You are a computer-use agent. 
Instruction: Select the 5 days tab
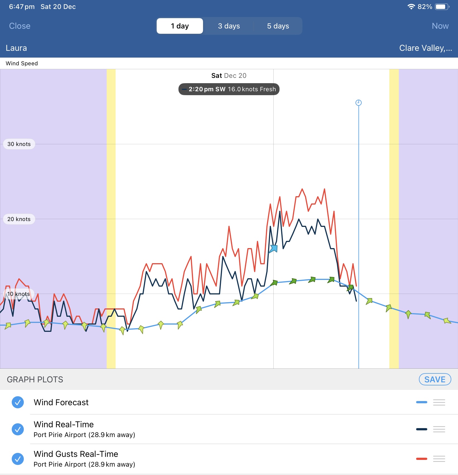pos(278,26)
